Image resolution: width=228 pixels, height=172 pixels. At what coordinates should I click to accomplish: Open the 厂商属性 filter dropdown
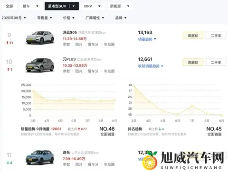95,18
